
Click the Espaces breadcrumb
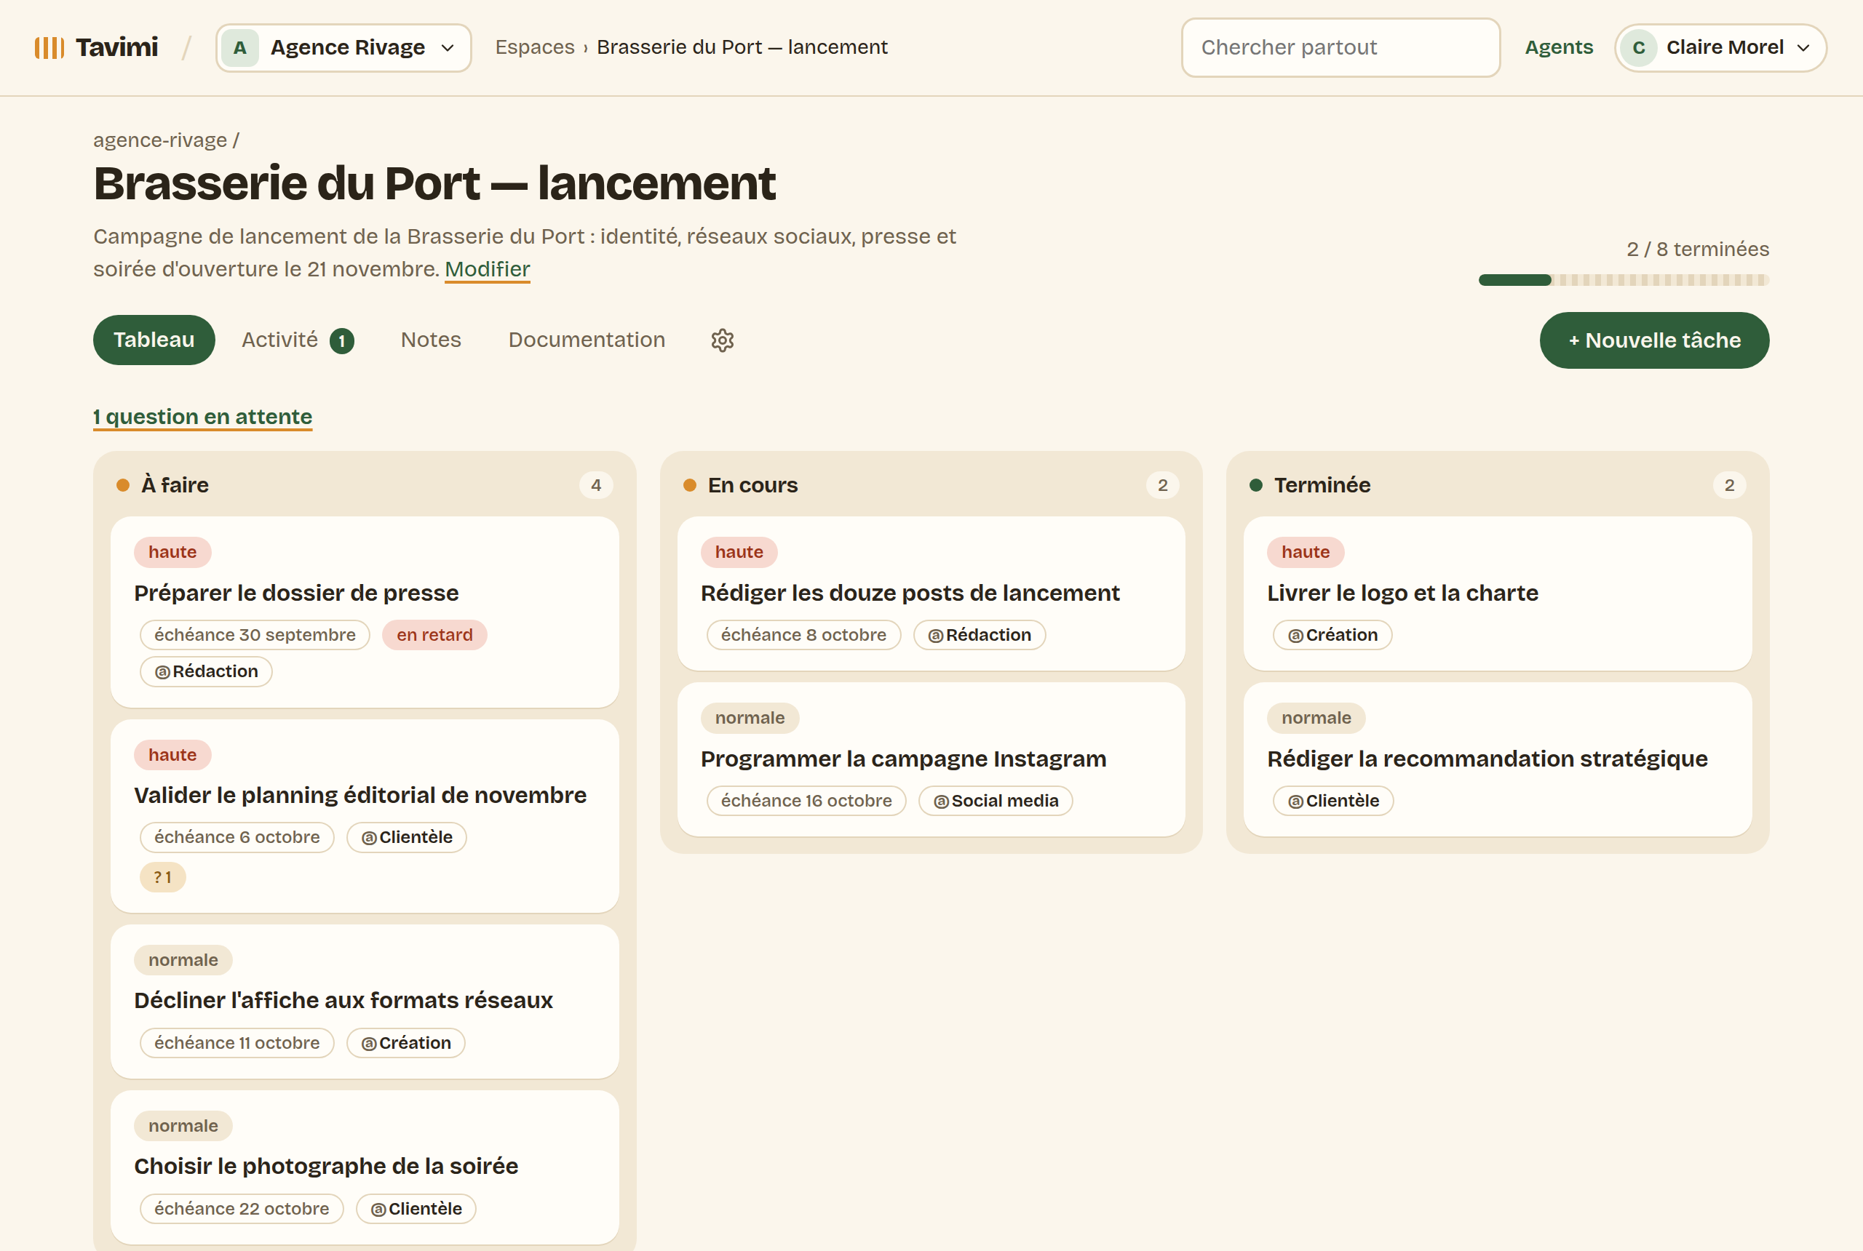tap(535, 48)
